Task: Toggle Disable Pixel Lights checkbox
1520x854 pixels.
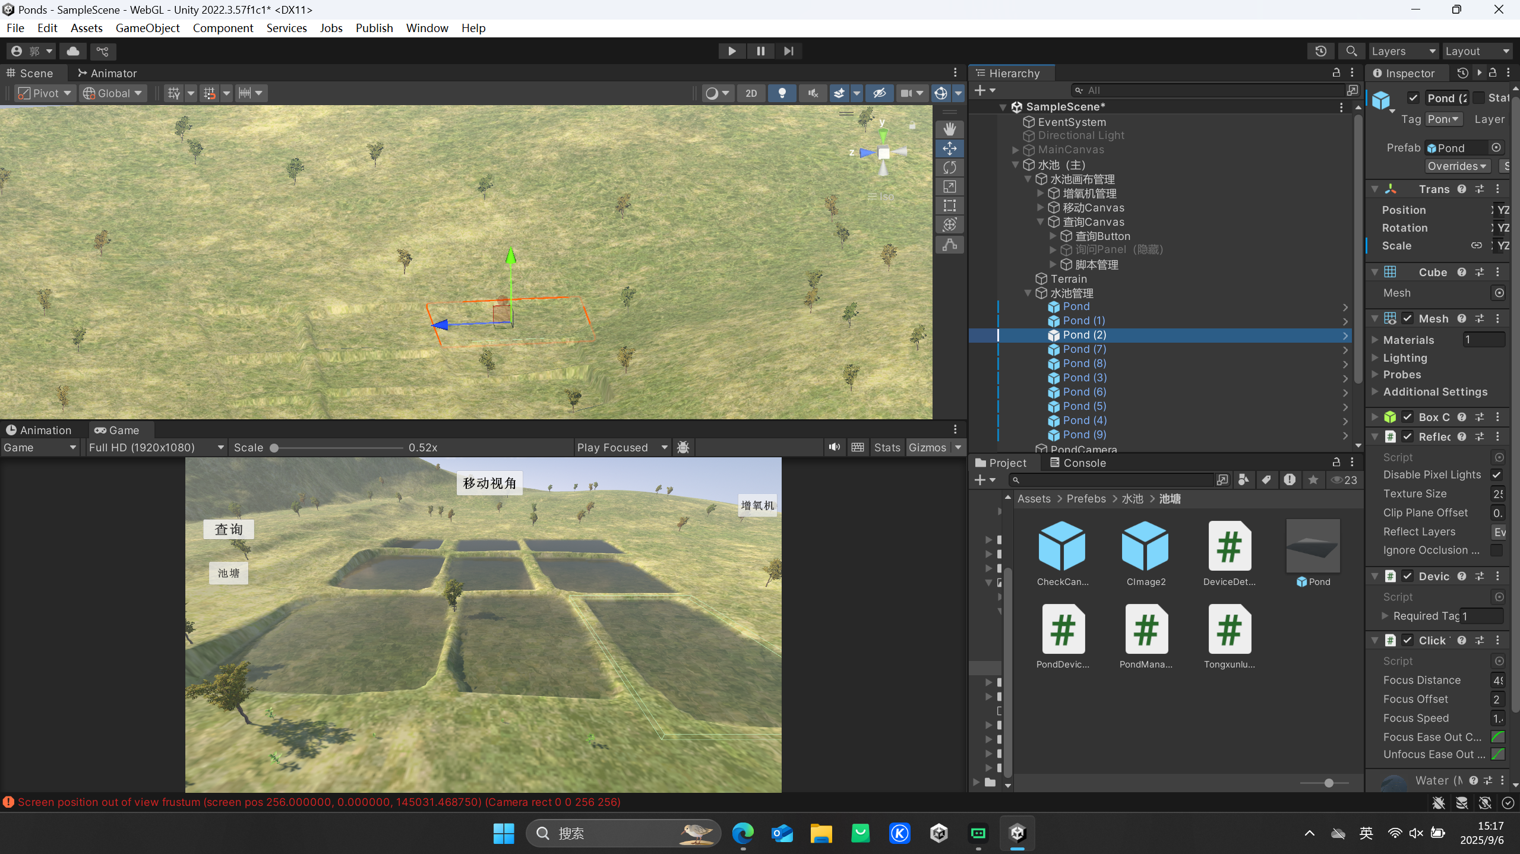Action: 1496,475
